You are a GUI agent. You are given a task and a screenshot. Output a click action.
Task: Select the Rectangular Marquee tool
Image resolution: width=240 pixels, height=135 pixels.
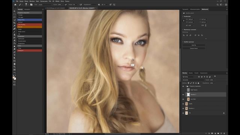pos(14,14)
